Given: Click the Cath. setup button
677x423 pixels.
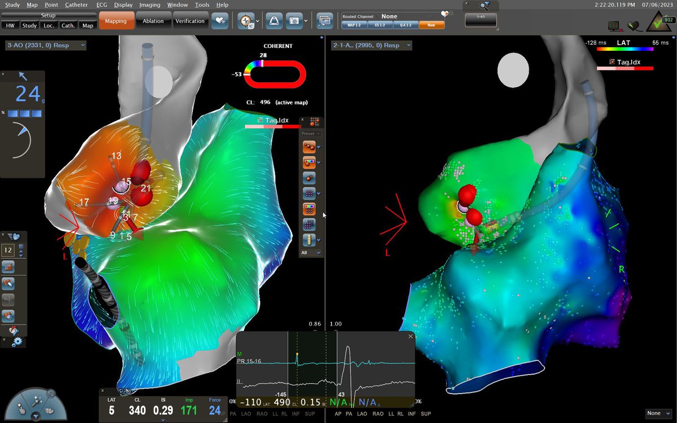Looking at the screenshot, I should point(68,25).
